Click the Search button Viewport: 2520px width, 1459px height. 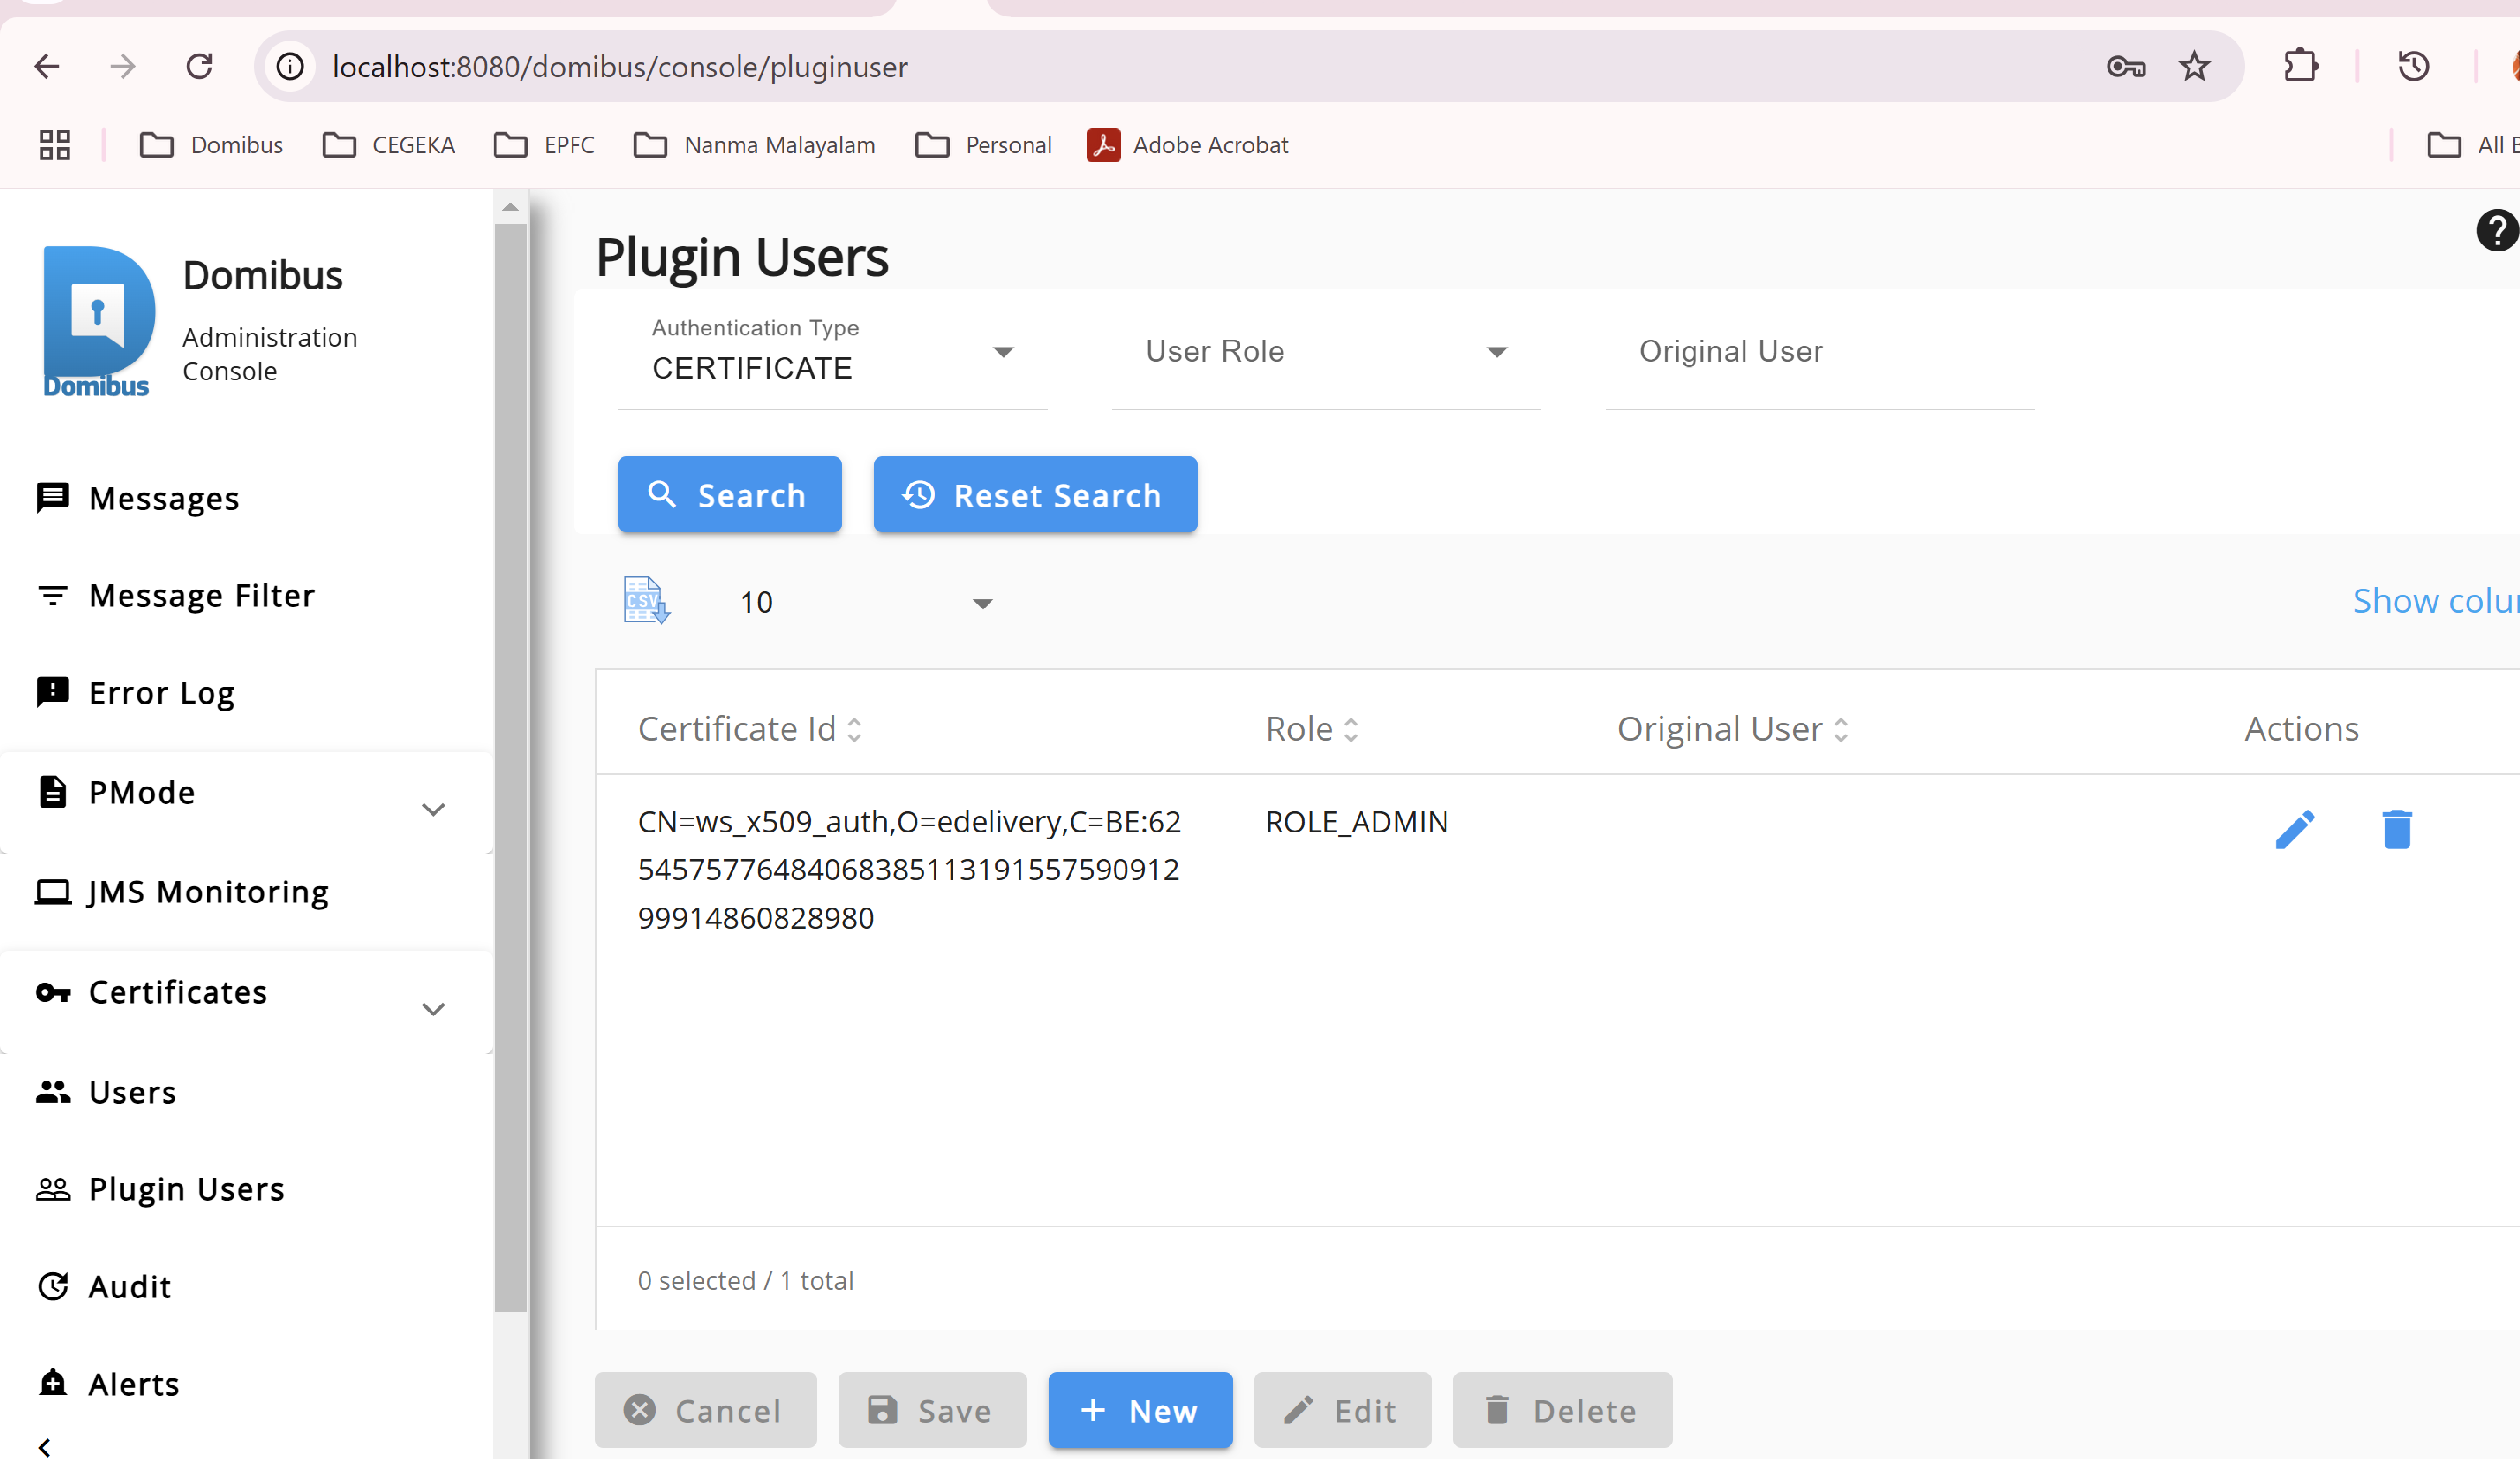tap(730, 495)
